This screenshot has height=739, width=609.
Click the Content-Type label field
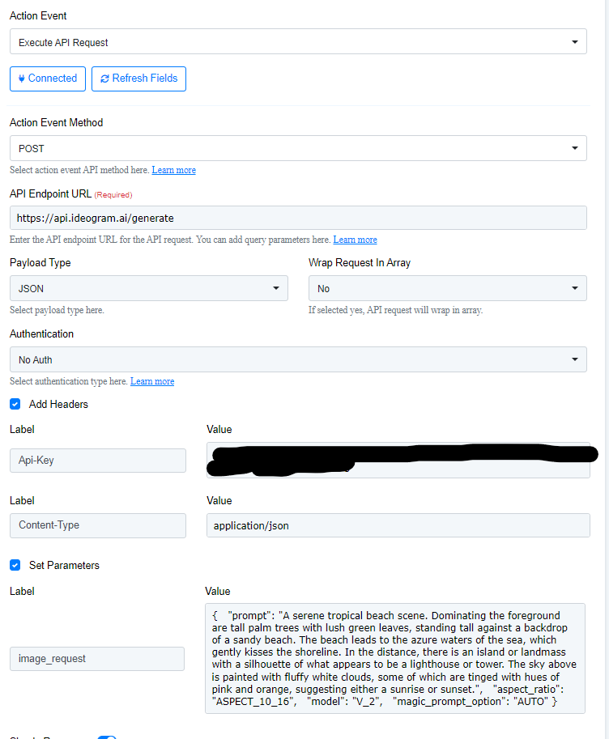pyautogui.click(x=98, y=525)
